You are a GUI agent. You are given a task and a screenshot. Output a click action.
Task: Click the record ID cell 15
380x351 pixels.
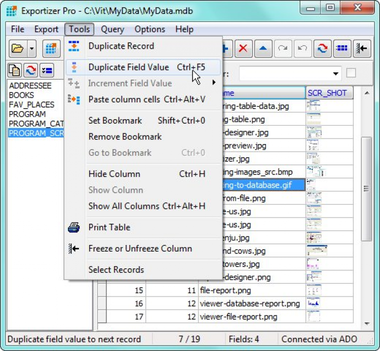tap(126, 290)
